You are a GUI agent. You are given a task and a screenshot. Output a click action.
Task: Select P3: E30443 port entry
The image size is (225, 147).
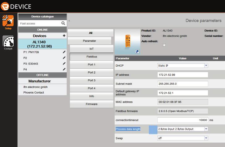point(31,64)
